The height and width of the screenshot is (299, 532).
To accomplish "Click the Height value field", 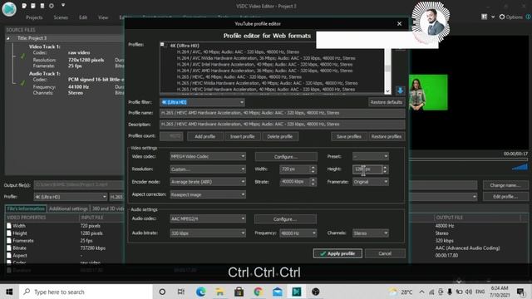I will pos(367,169).
